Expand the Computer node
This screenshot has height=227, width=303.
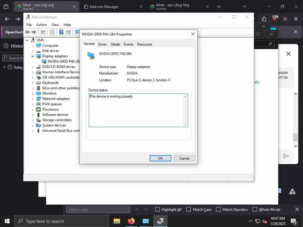pos(33,46)
